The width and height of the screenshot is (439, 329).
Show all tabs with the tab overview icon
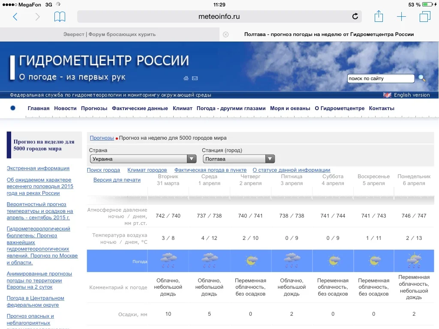coord(424,16)
